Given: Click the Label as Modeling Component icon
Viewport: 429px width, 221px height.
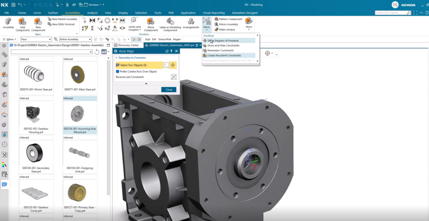Looking at the screenshot, I should click(x=171, y=22).
